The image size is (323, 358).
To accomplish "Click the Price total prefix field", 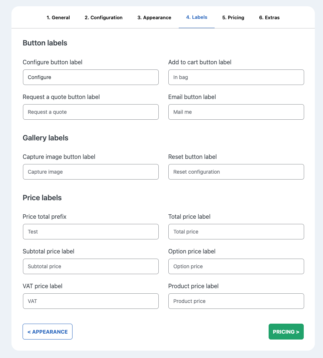I will coord(91,232).
